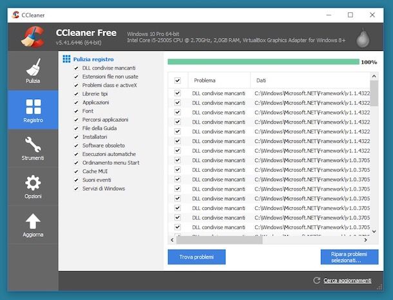Screen dimensions: 393x300
Task: Click scroll down arrow of results list
Action: (374, 232)
